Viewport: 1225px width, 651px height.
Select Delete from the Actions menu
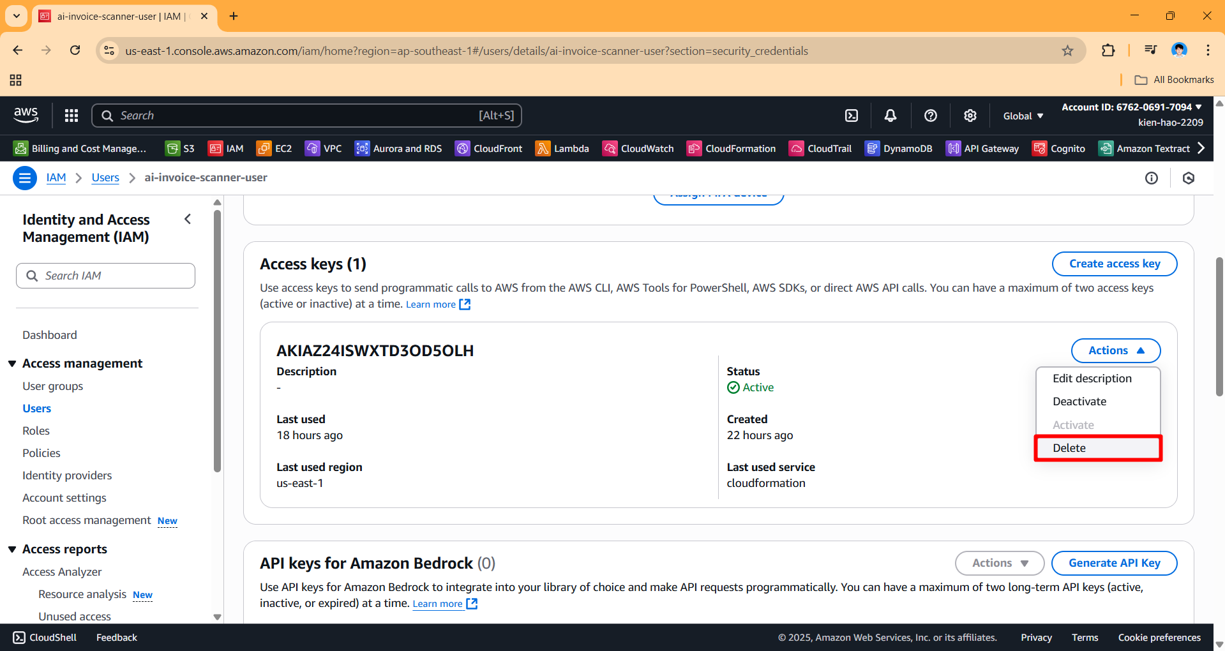(1069, 447)
